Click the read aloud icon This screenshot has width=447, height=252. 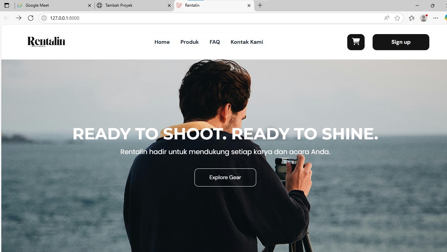point(387,18)
